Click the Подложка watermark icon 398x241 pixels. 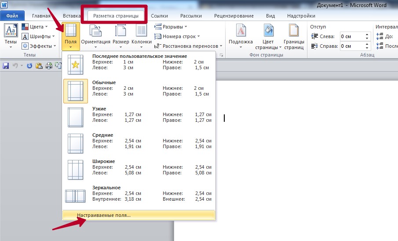pyautogui.click(x=241, y=35)
